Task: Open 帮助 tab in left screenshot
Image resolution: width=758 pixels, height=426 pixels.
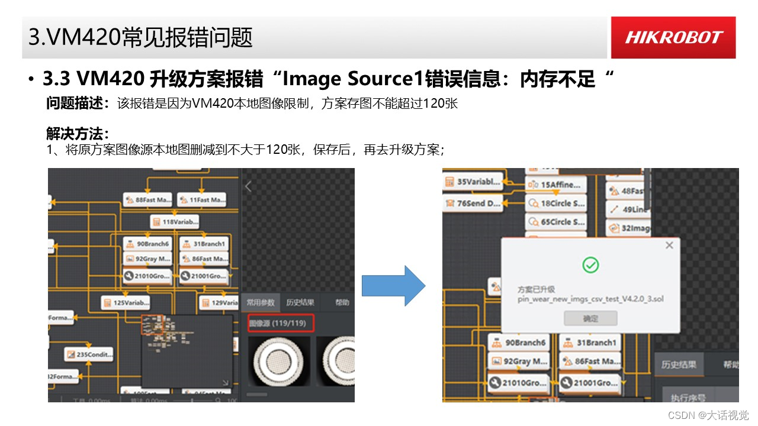Action: [342, 302]
